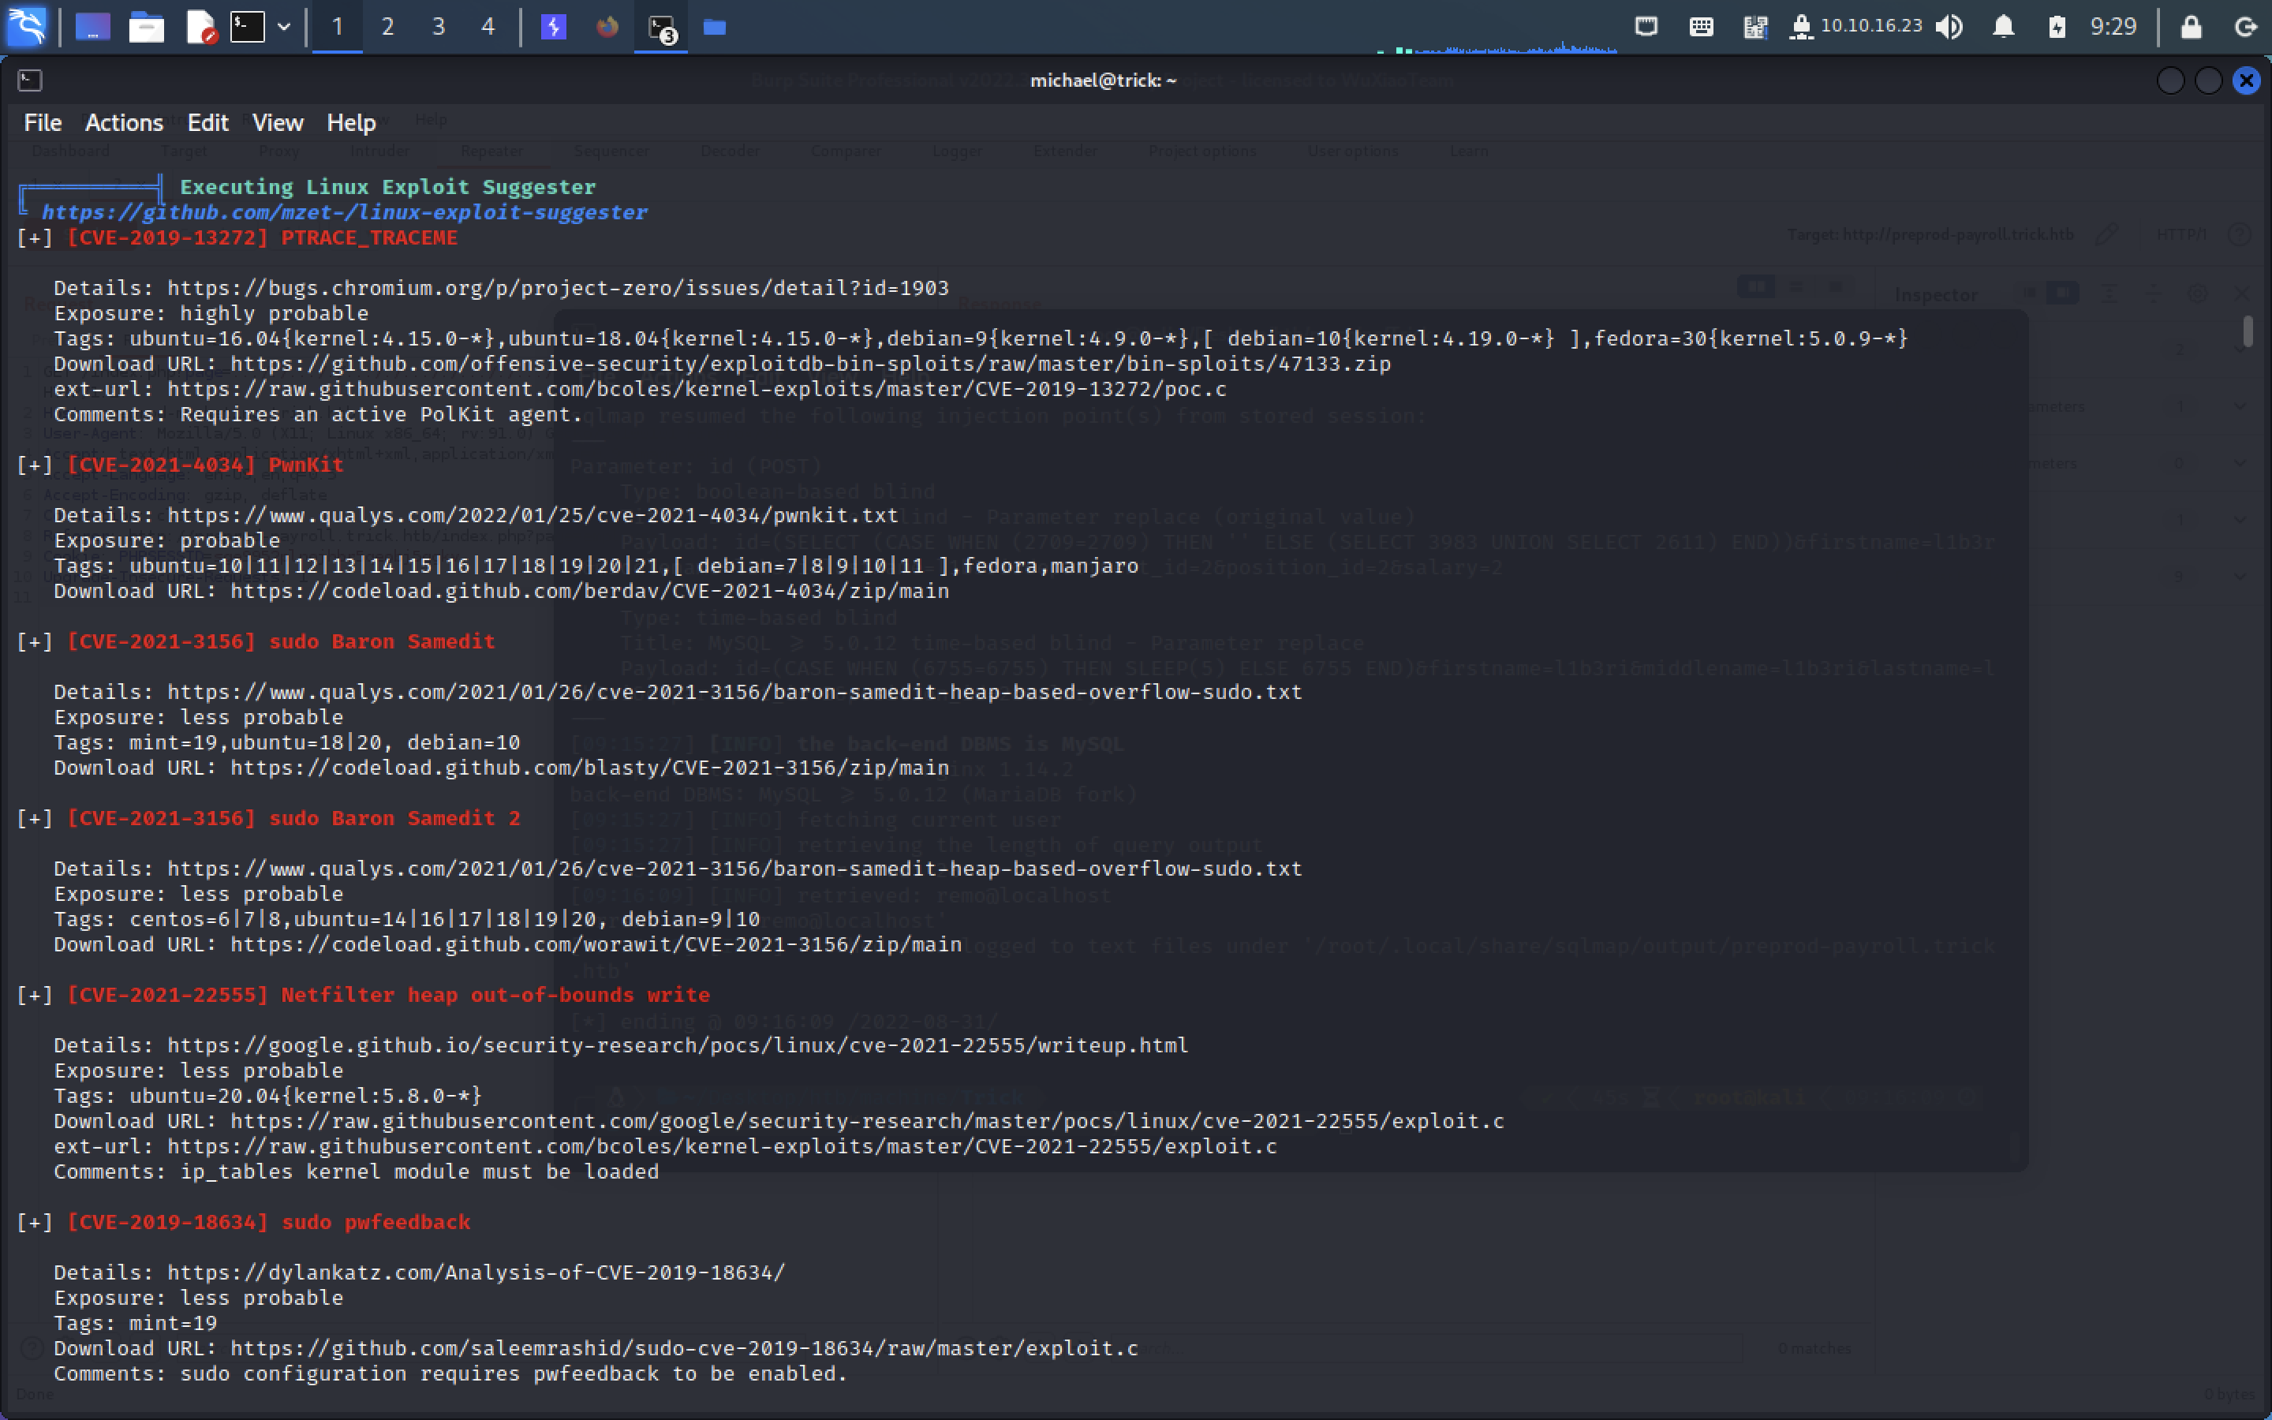Click the terminal maximize button in titlebar
Screen dimensions: 2272x1420
(2208, 80)
